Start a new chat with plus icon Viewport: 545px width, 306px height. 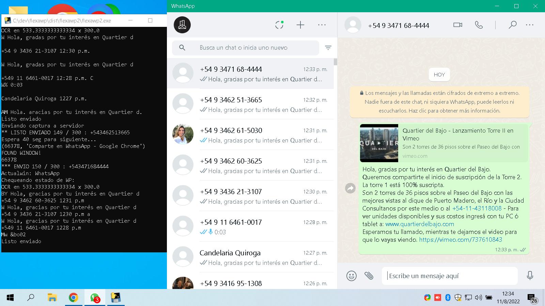(300, 25)
